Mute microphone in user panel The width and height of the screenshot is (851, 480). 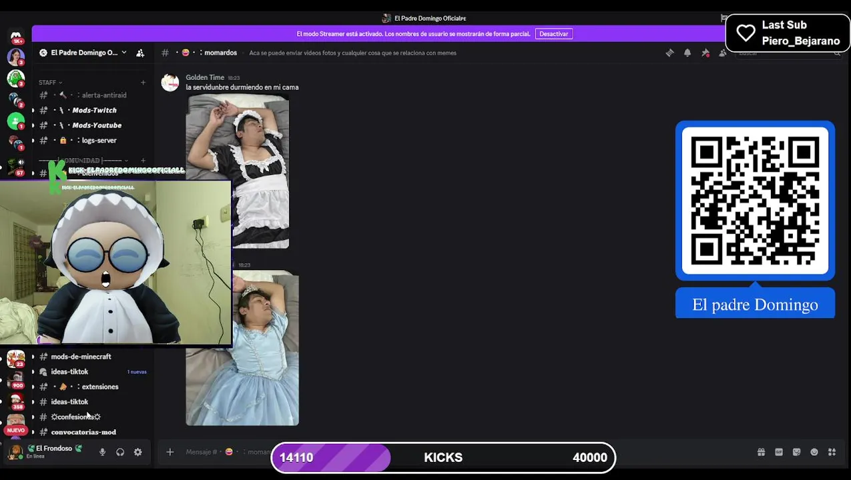pyautogui.click(x=102, y=452)
